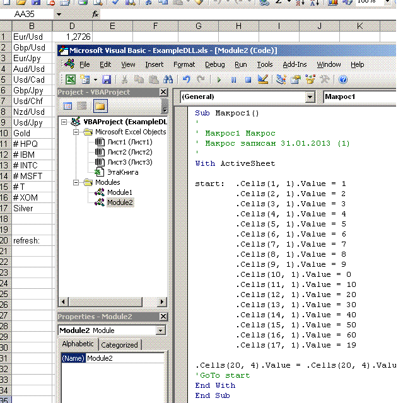This screenshot has width=403, height=403.
Task: Open the View menu
Action: pos(128,64)
